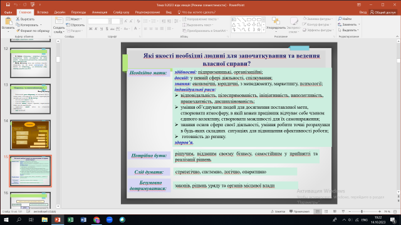401x225 pixels.
Task: Expand bullets list dropdown arrow
Action: click(x=149, y=21)
